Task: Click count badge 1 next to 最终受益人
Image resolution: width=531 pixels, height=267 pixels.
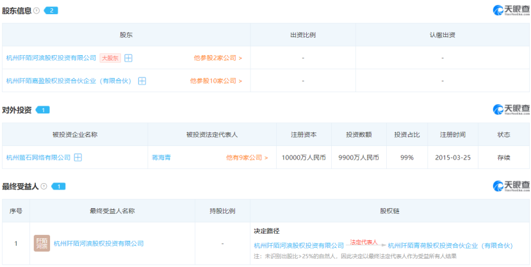Action: (58, 186)
